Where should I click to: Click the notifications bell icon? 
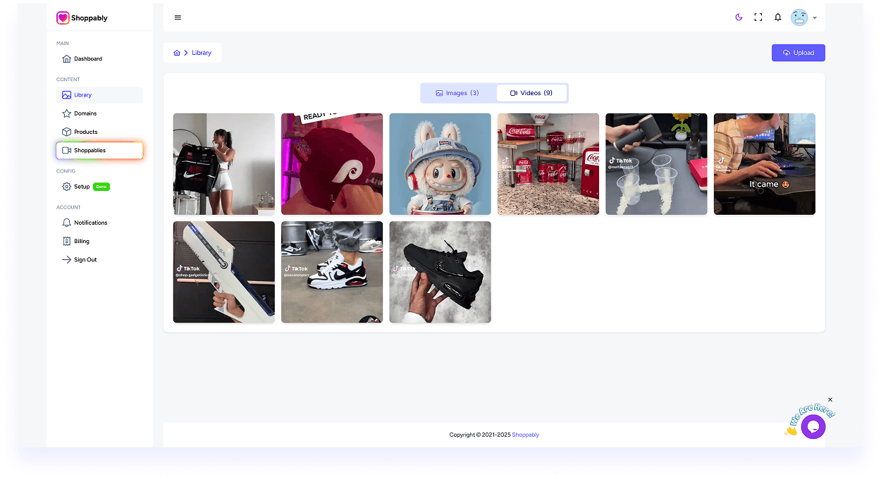[x=777, y=17]
